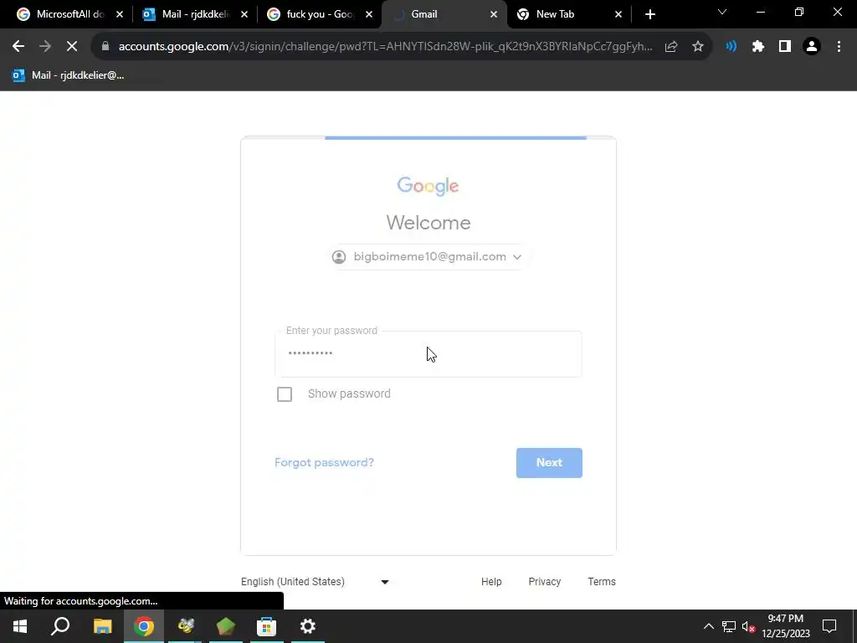Image resolution: width=857 pixels, height=643 pixels.
Task: Click the Next button
Action: [549, 462]
